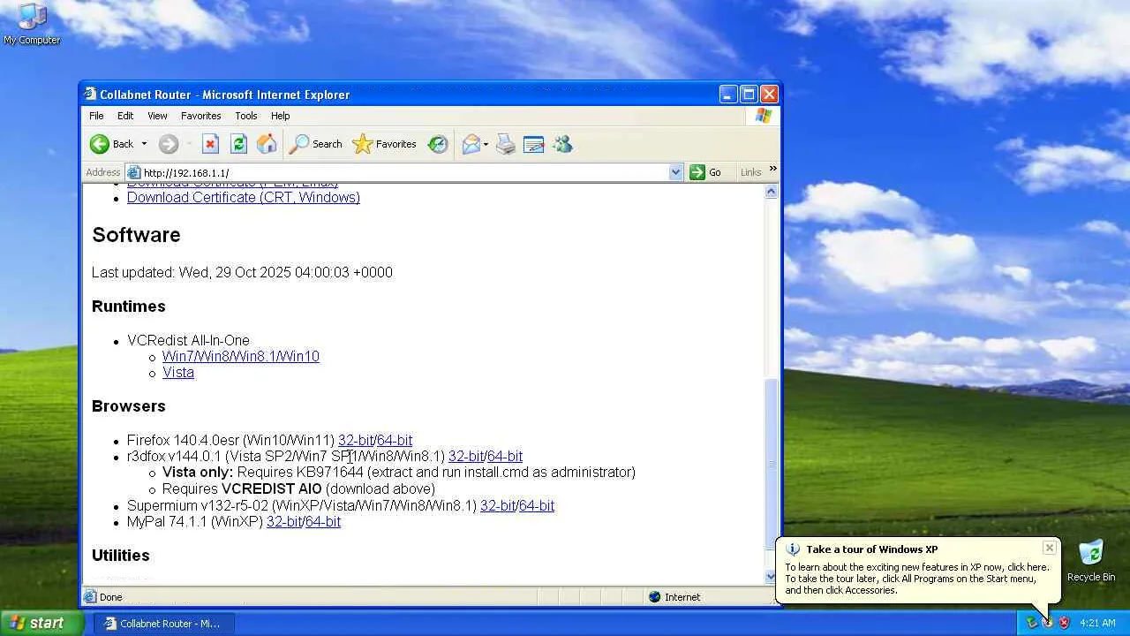Click the Go button beside the address bar
Screen dimensions: 1130x636
706,172
